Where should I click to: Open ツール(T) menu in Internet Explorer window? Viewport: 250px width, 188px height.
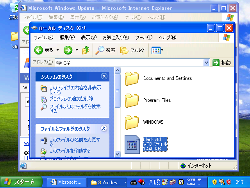(133, 17)
